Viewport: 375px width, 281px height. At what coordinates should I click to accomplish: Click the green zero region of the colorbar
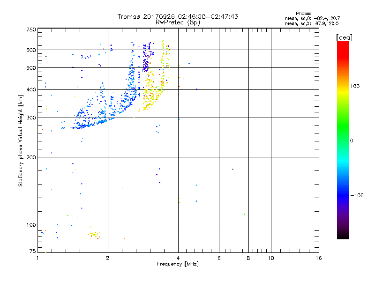(x=343, y=140)
